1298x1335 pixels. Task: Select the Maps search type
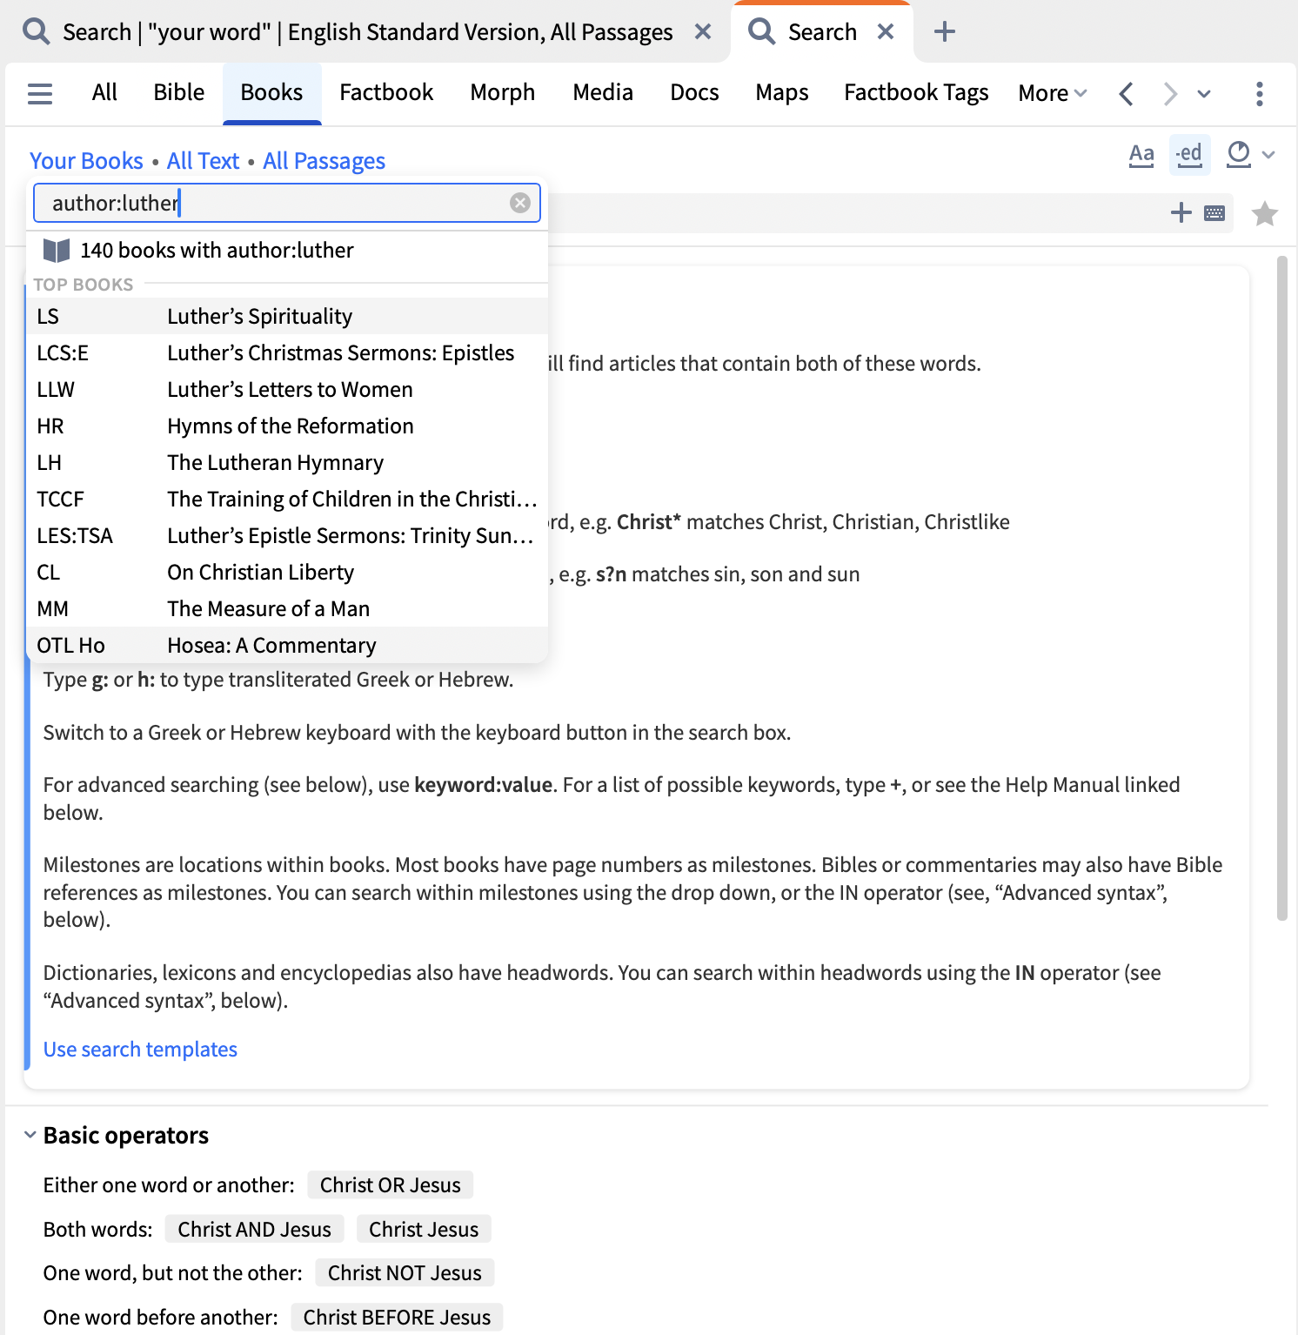tap(782, 92)
